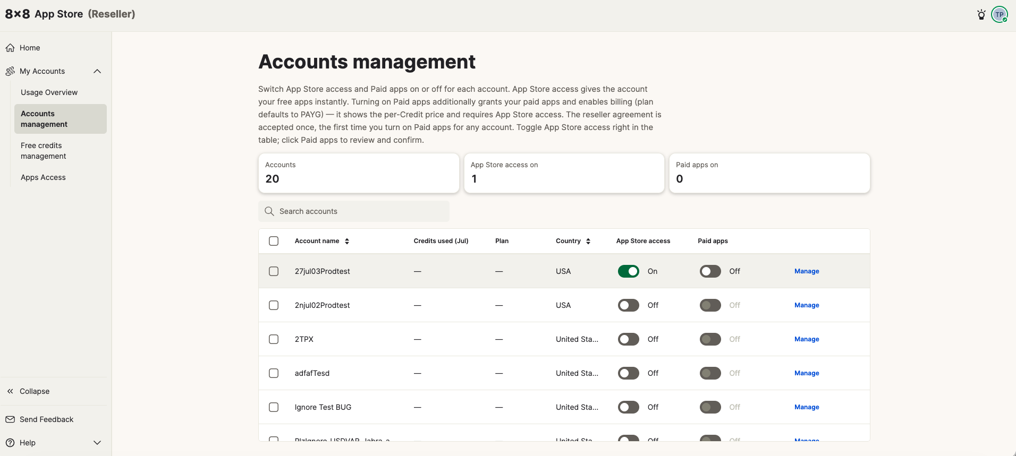This screenshot has height=456, width=1016.
Task: Click account name 2TPX
Action: click(x=304, y=339)
